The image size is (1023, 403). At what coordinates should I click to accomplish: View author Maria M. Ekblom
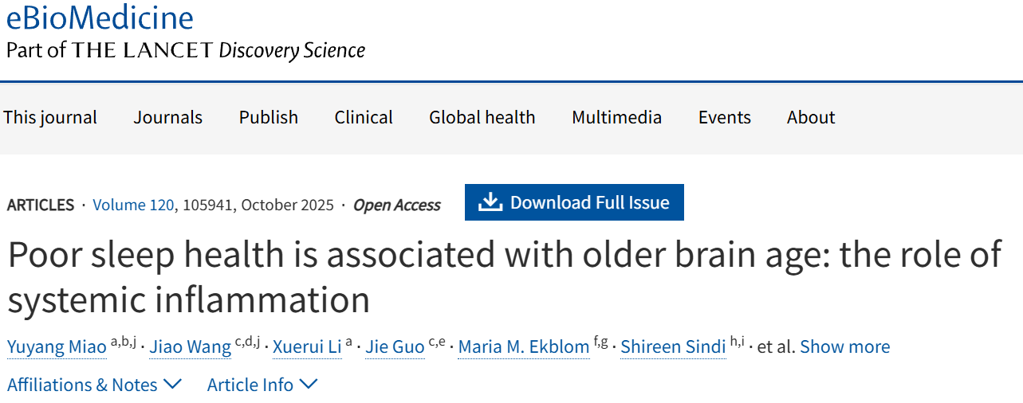coord(524,347)
